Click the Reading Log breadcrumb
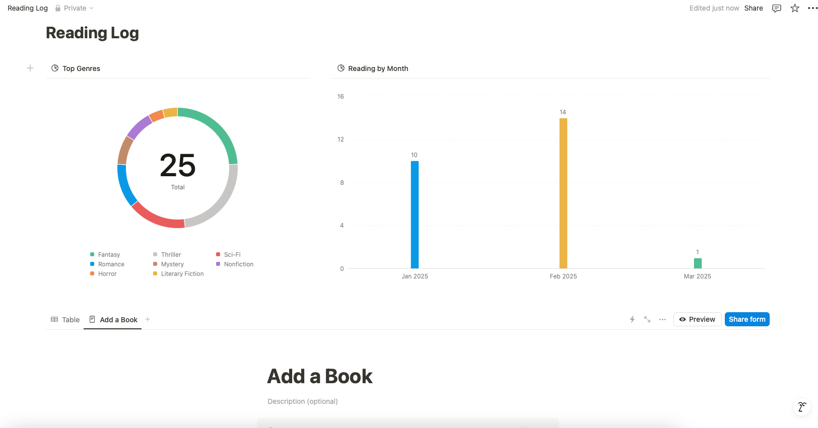818x428 pixels. click(28, 8)
